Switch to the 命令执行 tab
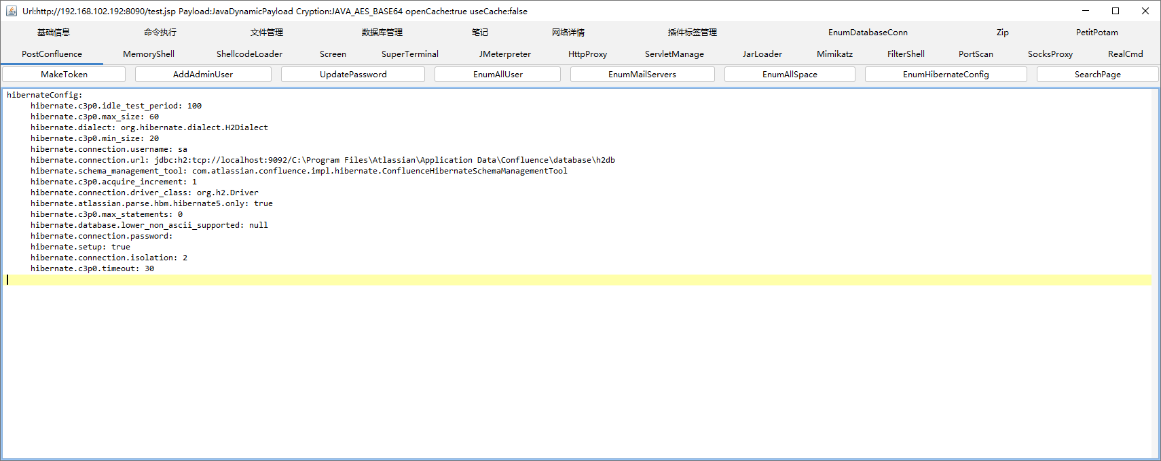The image size is (1161, 461). point(160,33)
